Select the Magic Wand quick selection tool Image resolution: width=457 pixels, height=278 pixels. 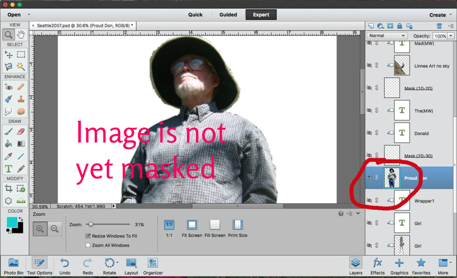[21, 67]
